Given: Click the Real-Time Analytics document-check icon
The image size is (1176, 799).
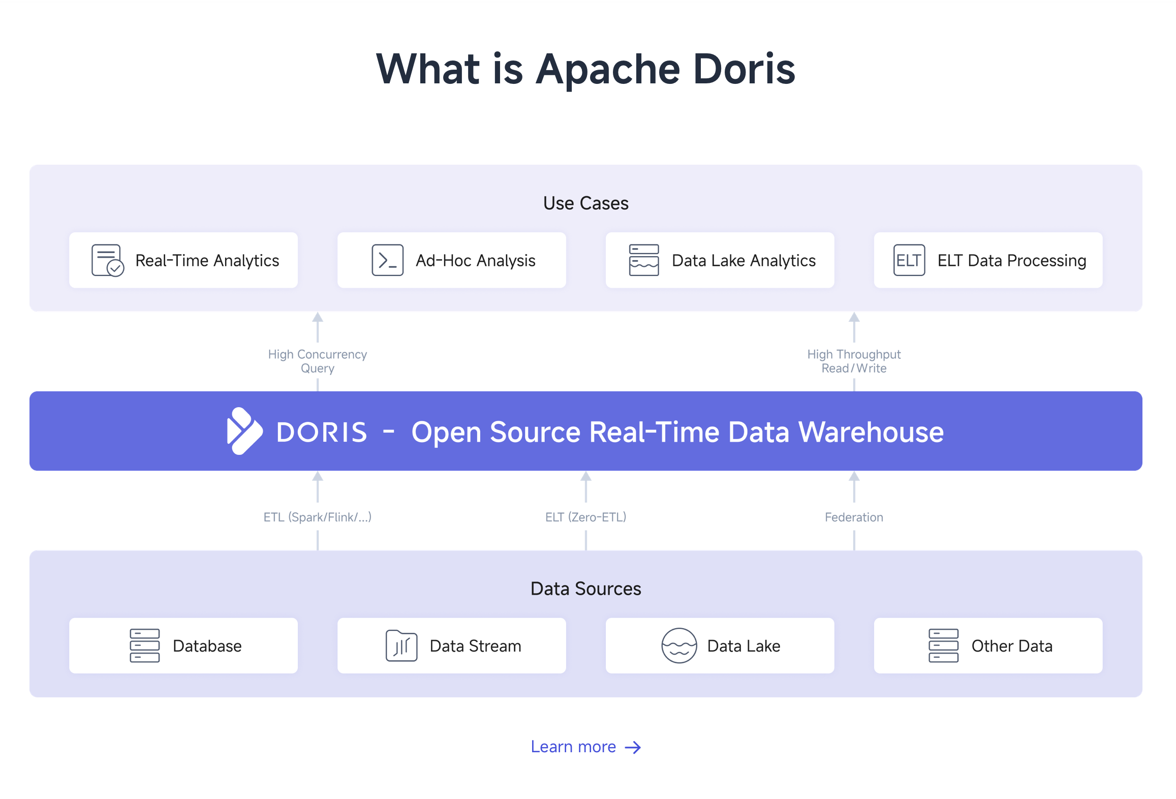Looking at the screenshot, I should click(x=108, y=260).
